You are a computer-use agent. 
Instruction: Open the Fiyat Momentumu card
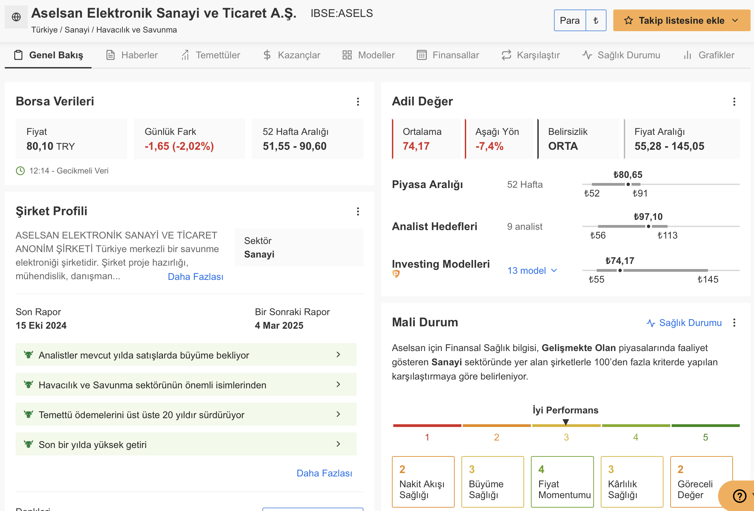[x=562, y=482]
